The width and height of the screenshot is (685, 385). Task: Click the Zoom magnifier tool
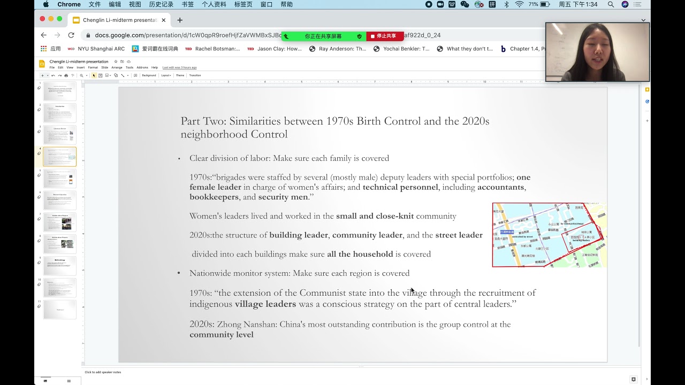(82, 75)
